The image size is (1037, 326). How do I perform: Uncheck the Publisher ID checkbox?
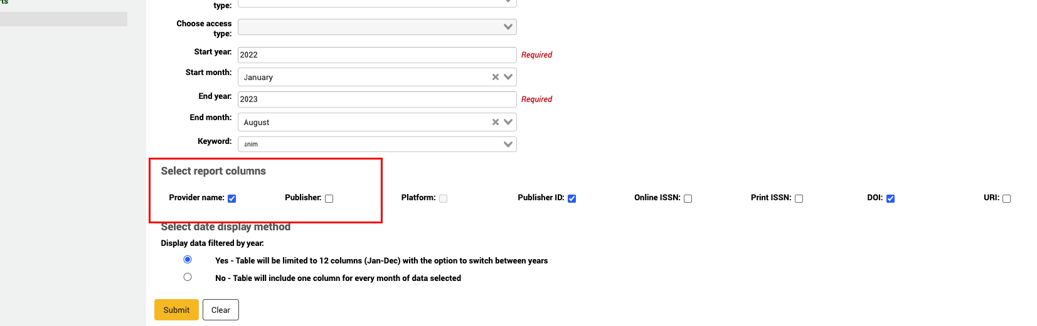tap(572, 198)
